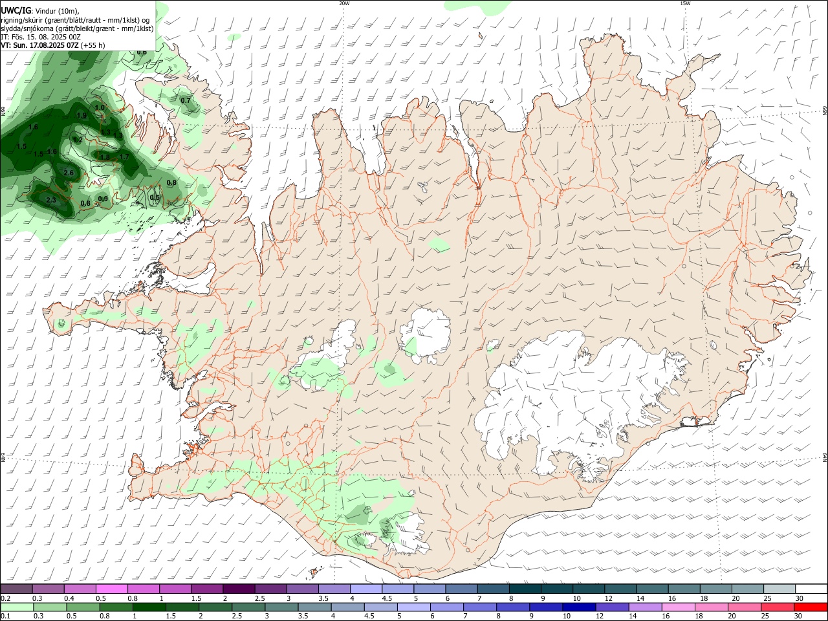Pick the green 0.8–1 rain legend swatch
This screenshot has width=828, height=621.
(116, 607)
